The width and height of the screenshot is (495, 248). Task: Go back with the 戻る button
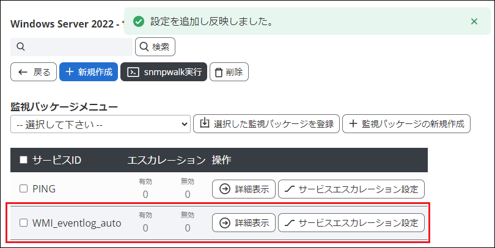pos(34,71)
